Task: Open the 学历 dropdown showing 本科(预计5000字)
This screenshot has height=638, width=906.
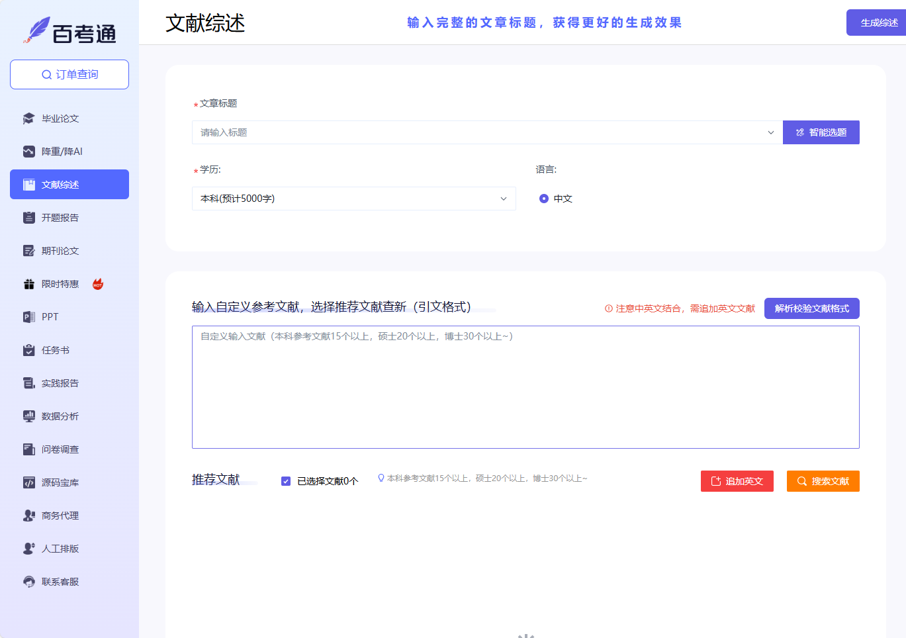Action: point(353,199)
